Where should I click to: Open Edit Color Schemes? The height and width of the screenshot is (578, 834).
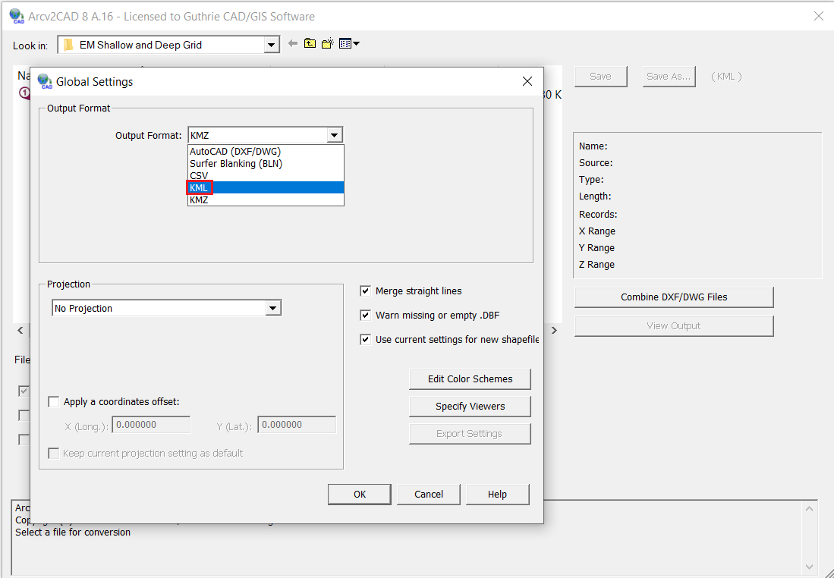(x=471, y=379)
